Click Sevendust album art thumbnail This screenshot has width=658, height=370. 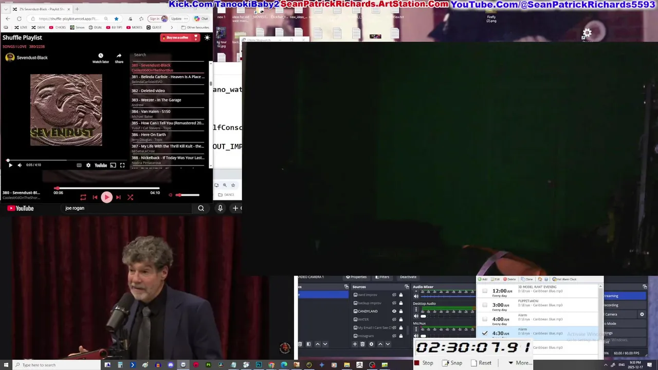[x=66, y=110]
